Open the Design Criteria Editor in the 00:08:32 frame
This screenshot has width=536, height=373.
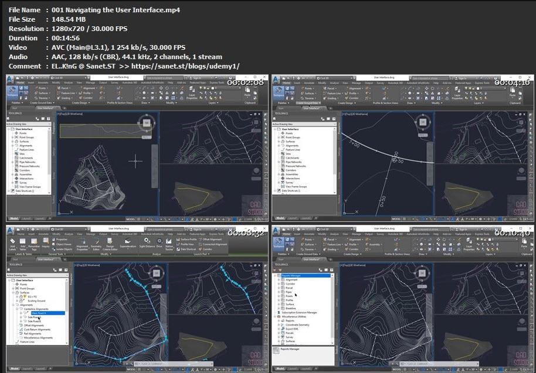[110, 244]
